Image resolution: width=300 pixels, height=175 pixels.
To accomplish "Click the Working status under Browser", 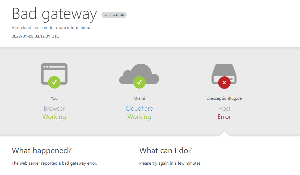I will coord(54,117).
